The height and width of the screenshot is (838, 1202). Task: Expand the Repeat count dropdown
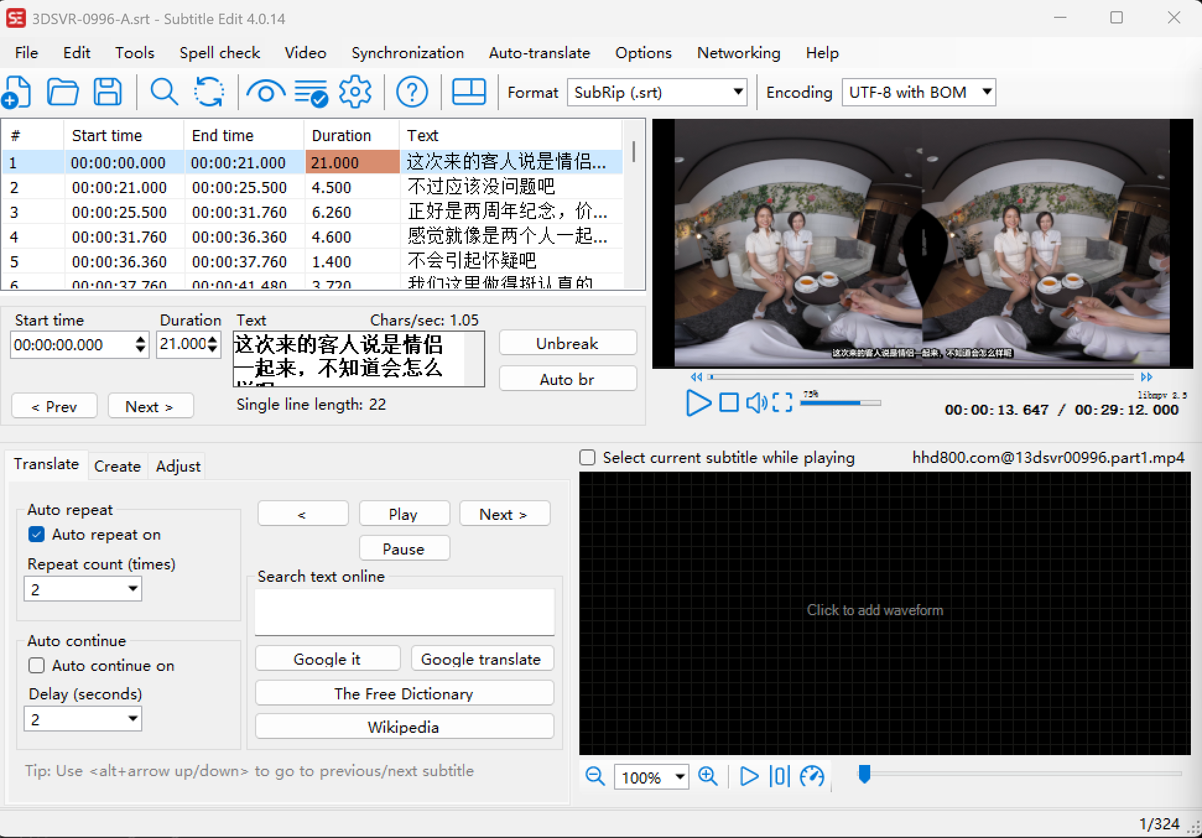83,589
